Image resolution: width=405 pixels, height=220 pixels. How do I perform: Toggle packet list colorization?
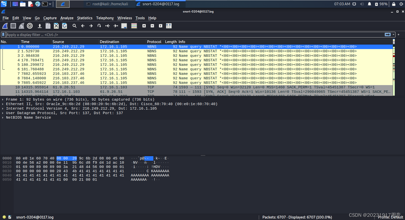[x=134, y=26]
